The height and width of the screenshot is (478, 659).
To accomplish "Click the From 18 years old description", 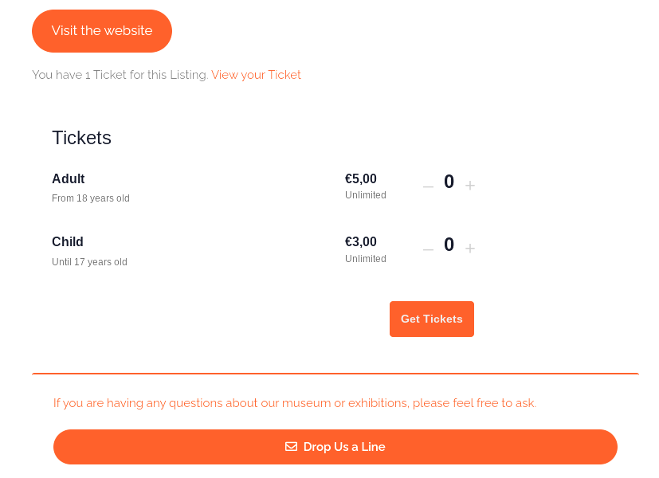I will (x=90, y=198).
